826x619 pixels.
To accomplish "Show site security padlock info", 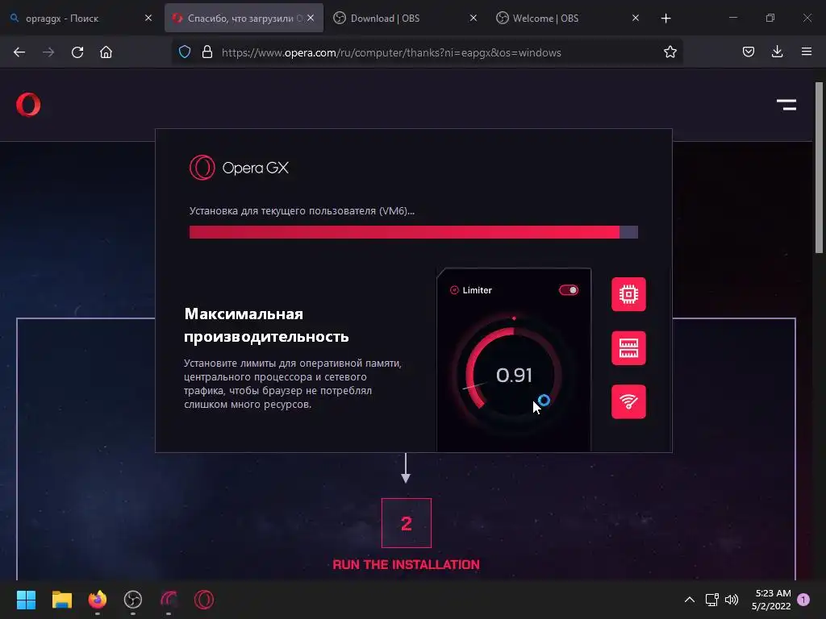I will click(207, 52).
